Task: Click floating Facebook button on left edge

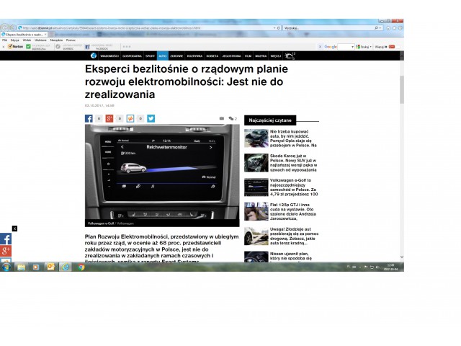Action: pyautogui.click(x=6, y=239)
